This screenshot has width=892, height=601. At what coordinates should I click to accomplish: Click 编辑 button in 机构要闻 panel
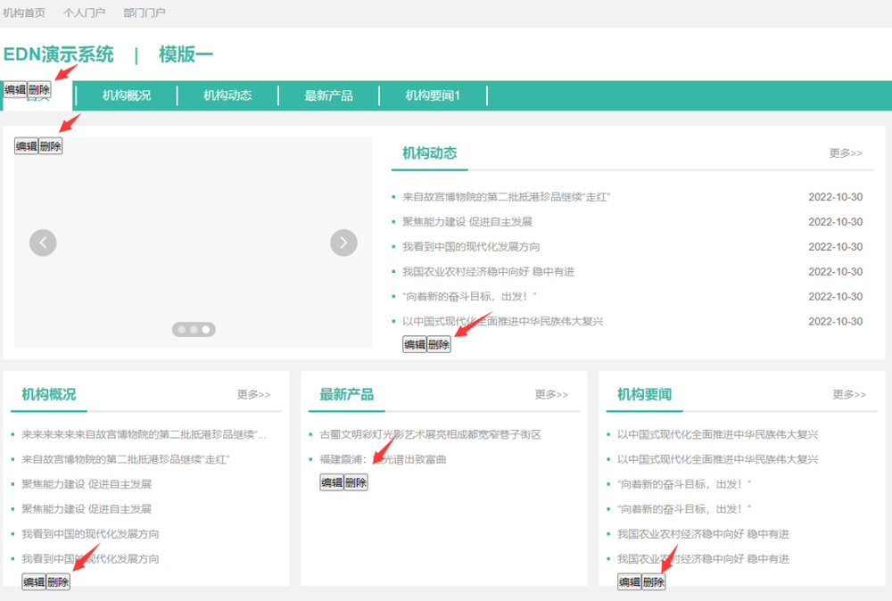[630, 582]
